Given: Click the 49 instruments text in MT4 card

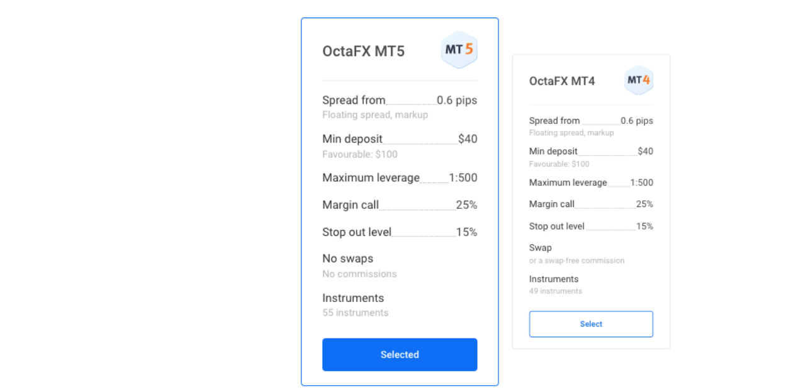Looking at the screenshot, I should tap(556, 291).
